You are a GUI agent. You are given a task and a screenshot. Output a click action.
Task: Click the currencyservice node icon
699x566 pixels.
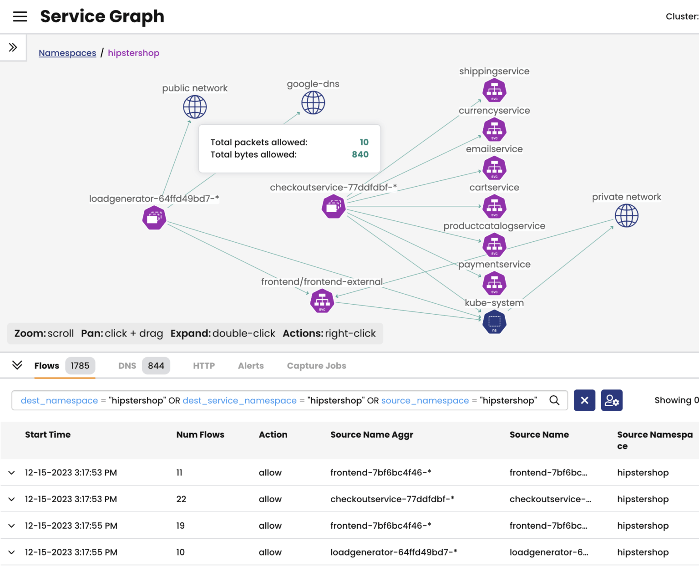(x=494, y=129)
